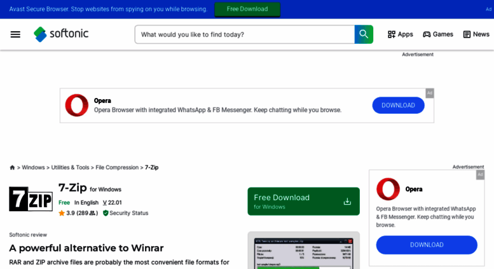
Task: Click the 3.9 (289) rating
Action: (x=81, y=213)
